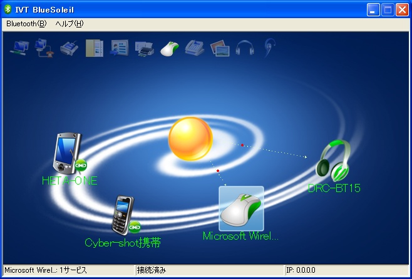
Task: Click the Serial Port service icon
Action: (x=69, y=48)
